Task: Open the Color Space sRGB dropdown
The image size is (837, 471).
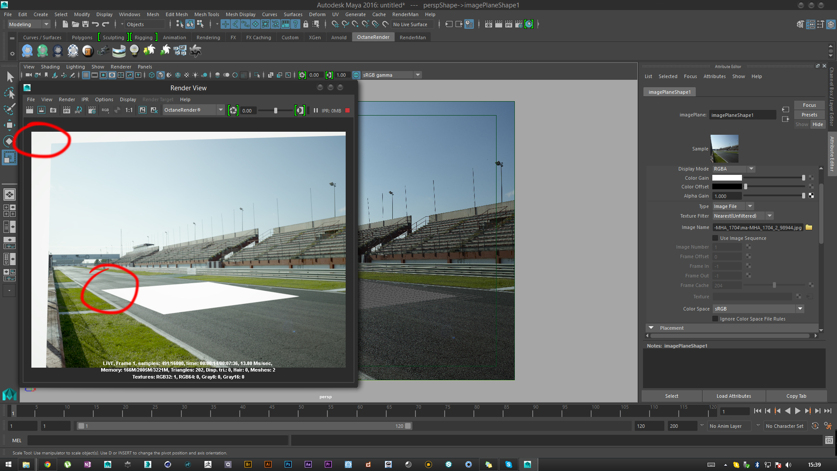Action: point(800,309)
